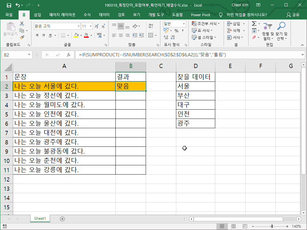Open the font name dropdown
307x230 pixels.
(79, 26)
